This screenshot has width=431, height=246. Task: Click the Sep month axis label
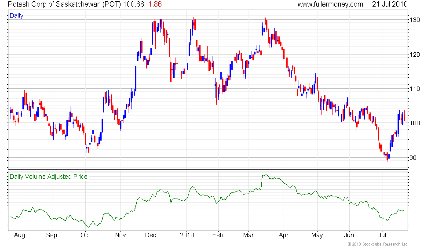[x=51, y=235]
